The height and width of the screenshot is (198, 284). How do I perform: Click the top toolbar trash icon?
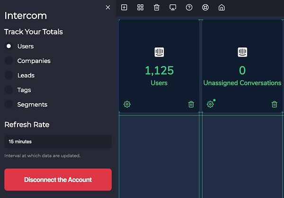click(157, 8)
